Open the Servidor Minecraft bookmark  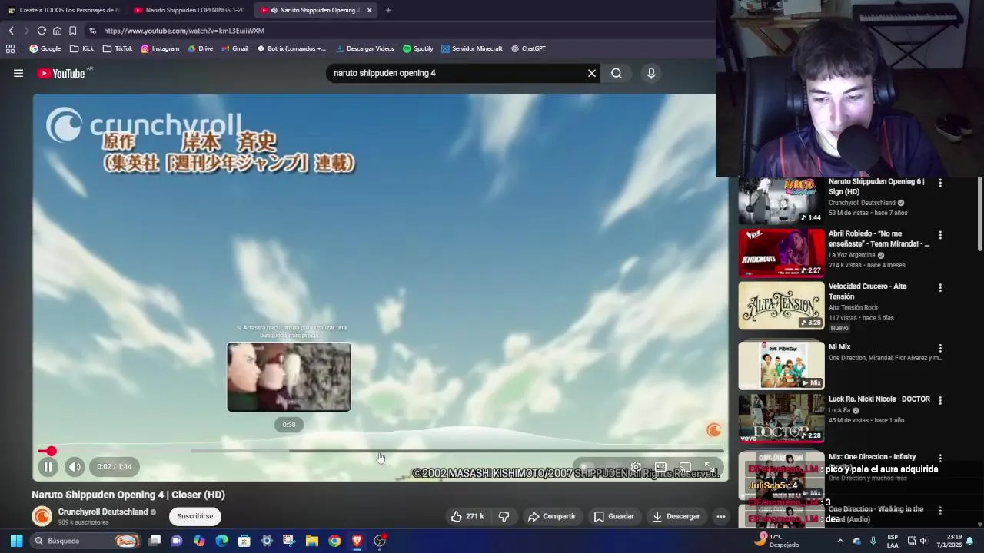point(471,48)
